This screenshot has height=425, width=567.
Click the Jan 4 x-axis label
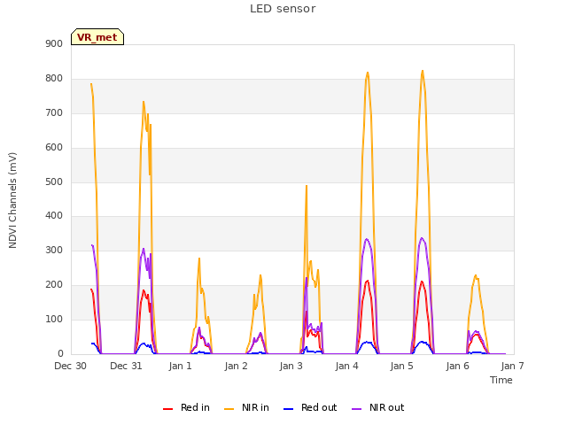click(346, 366)
